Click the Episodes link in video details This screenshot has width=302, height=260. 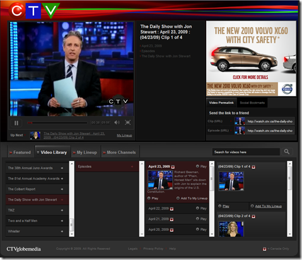pyautogui.click(x=148, y=51)
